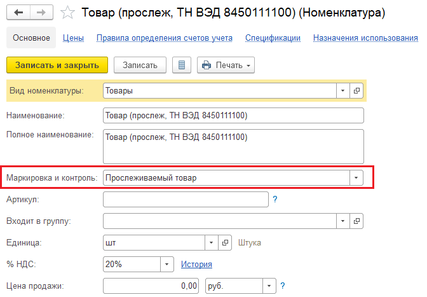427x297 pixels.
Task: Add item to favorites with star icon
Action: click(67, 13)
